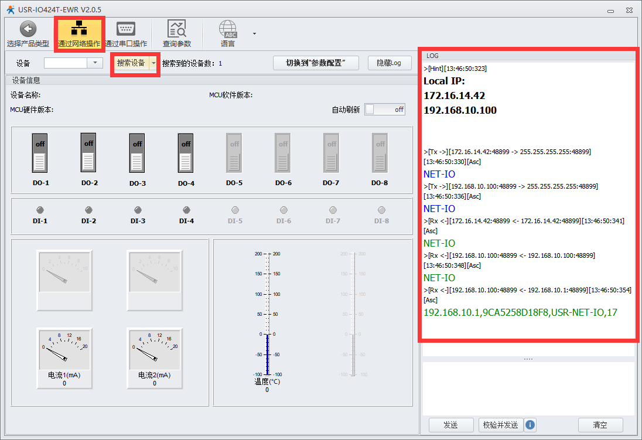This screenshot has height=440, width=642.
Task: Click the send message input area
Action: tap(528, 388)
